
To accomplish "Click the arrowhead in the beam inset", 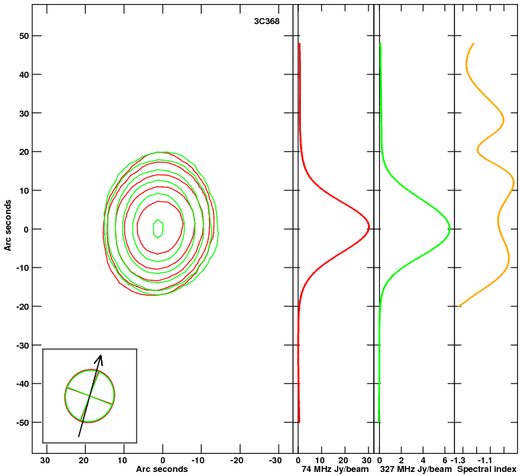I will pyautogui.click(x=99, y=359).
